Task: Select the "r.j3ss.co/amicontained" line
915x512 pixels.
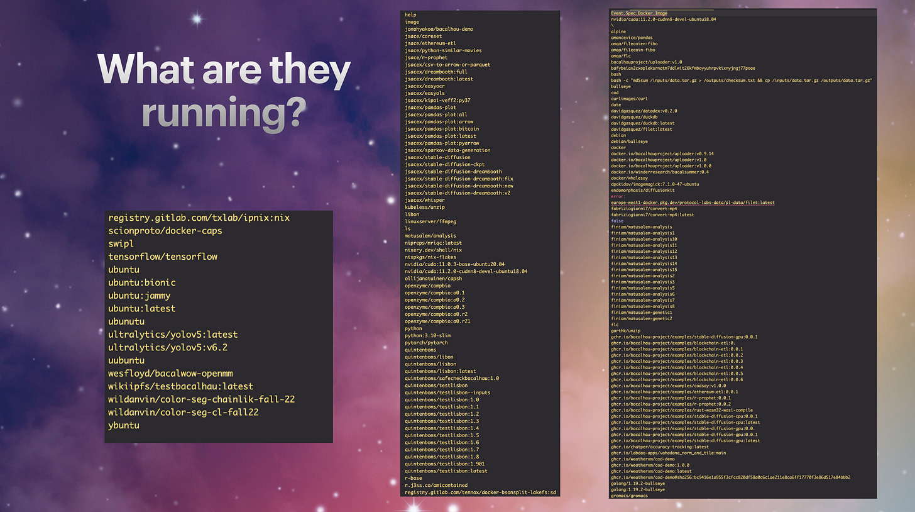Action: pyautogui.click(x=436, y=485)
